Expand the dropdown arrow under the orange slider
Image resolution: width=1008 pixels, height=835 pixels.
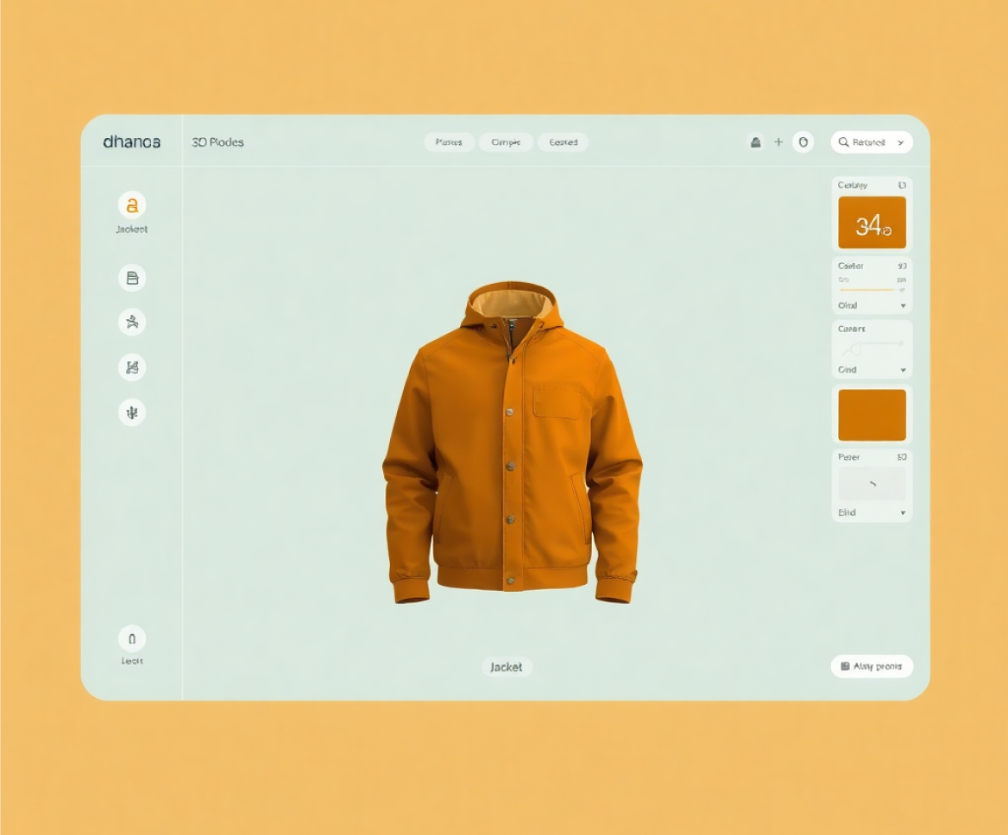[x=903, y=306]
